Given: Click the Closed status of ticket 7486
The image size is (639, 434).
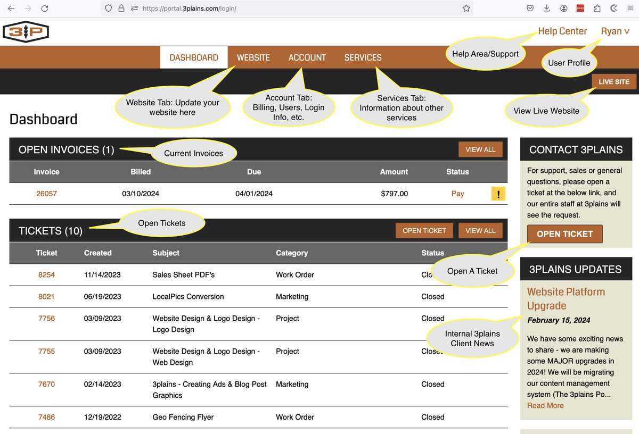Looking at the screenshot, I should point(433,418).
